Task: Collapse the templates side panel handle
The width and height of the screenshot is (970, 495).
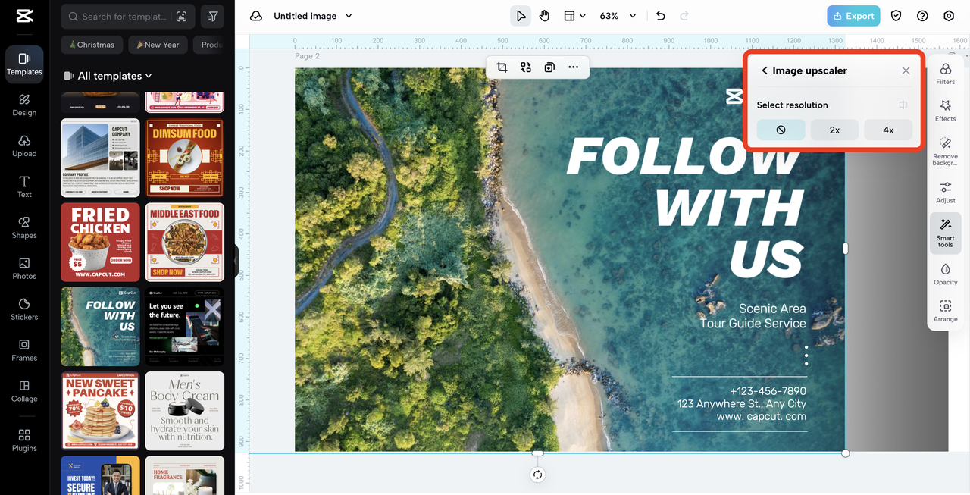Action: [236, 259]
